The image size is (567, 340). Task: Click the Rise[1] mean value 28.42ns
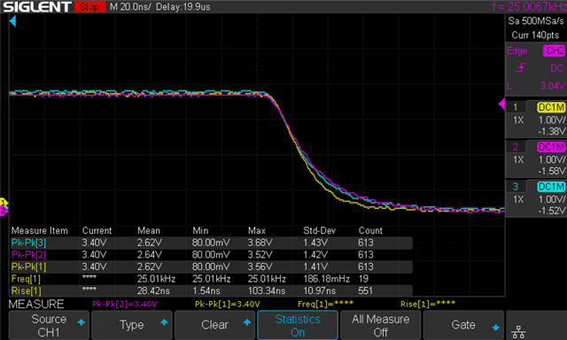(153, 291)
